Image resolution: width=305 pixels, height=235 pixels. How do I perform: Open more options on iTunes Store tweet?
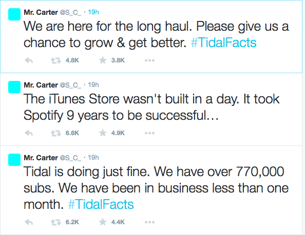point(149,133)
